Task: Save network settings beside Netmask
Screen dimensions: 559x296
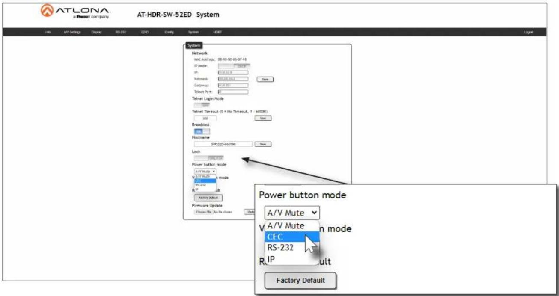Action: tap(265, 79)
